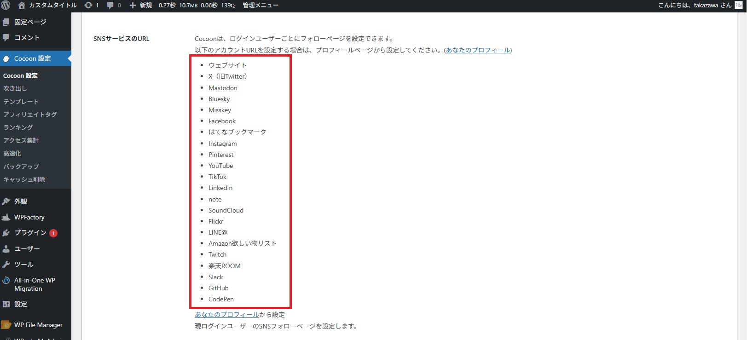
Task: Click the SNSサービスのURL heading
Action: pyautogui.click(x=122, y=39)
